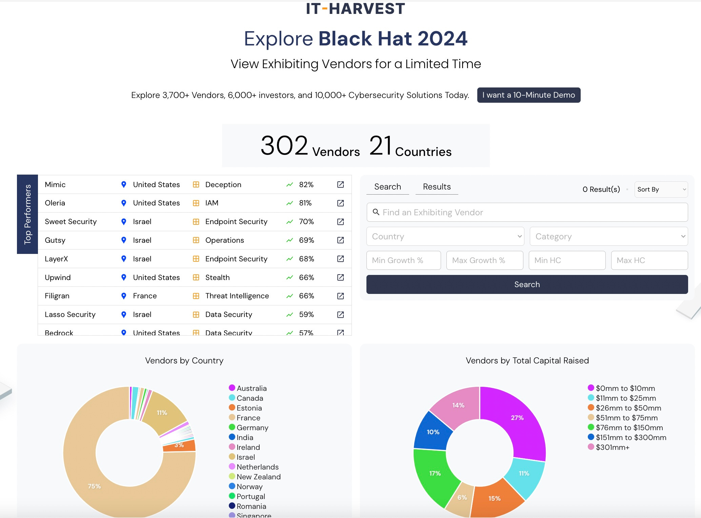The image size is (701, 518).
Task: Open Upwind row external link icon
Action: click(340, 277)
